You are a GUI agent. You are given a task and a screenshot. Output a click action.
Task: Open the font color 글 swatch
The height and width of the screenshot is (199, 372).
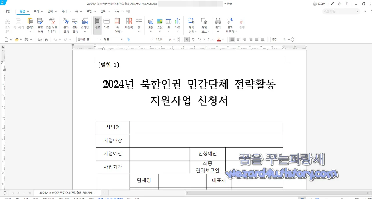click(219, 40)
